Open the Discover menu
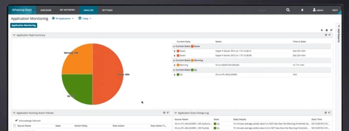Viewport: 349px width, 131px height. (x=46, y=10)
